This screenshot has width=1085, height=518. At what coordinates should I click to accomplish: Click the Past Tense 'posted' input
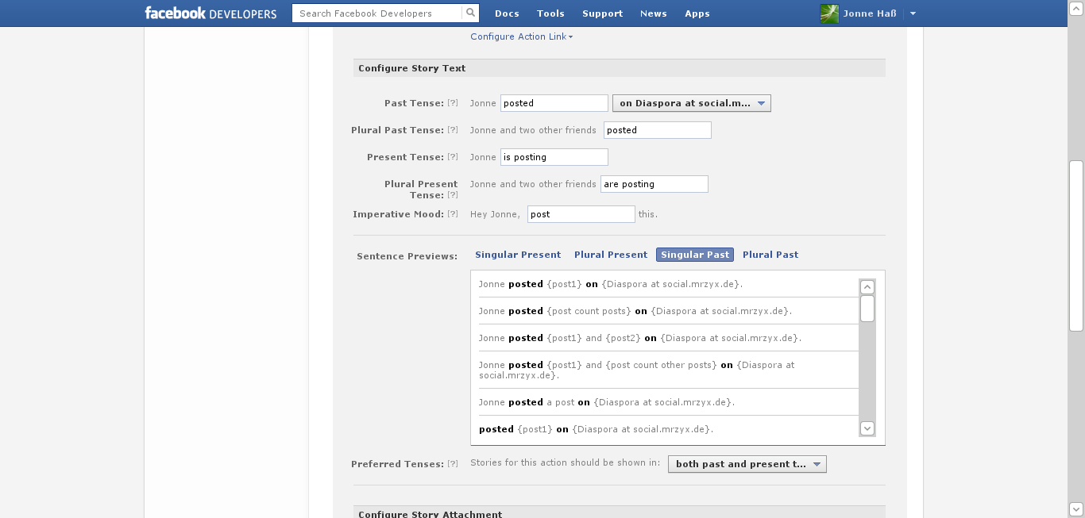coord(554,103)
